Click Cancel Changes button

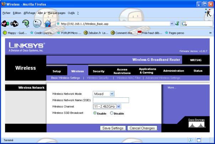point(142,128)
